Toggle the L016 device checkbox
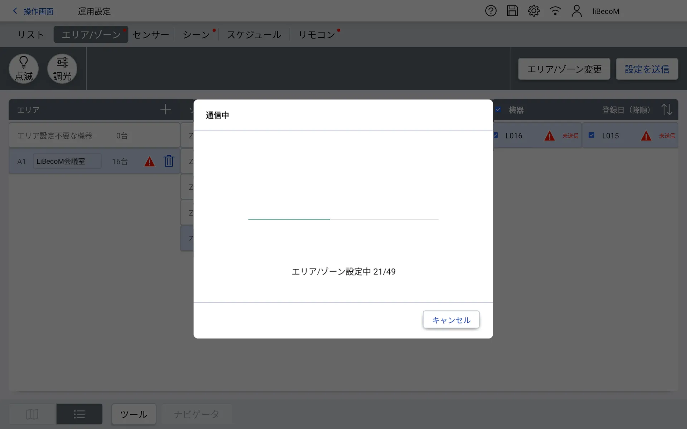 point(496,135)
